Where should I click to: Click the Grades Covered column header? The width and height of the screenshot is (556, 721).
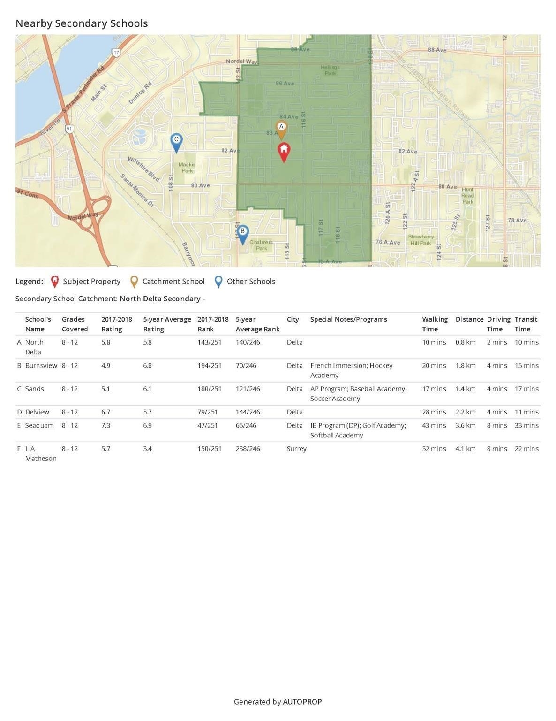(x=75, y=324)
